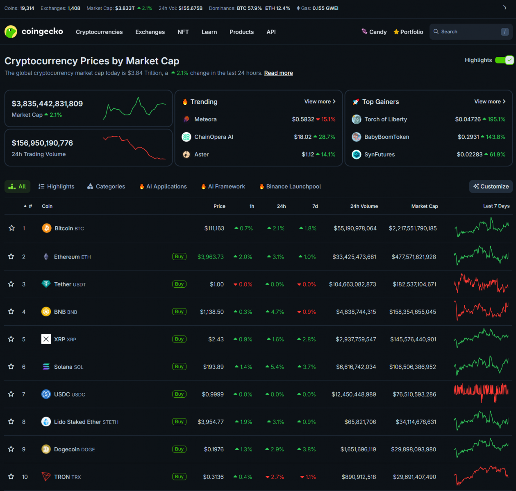Click the ChainOpera AI trending icon

186,137
